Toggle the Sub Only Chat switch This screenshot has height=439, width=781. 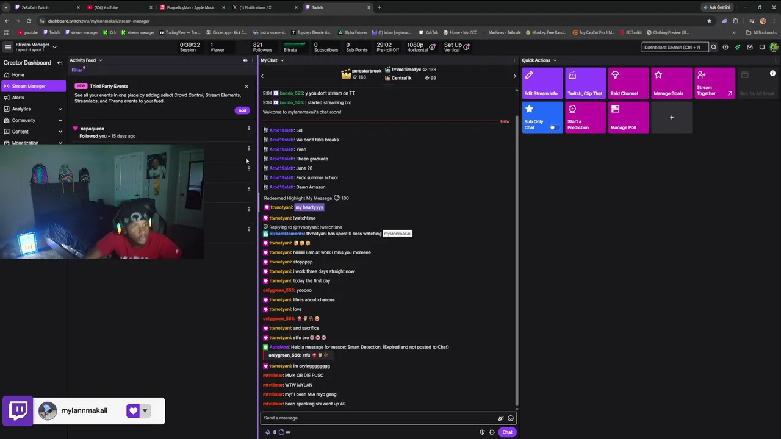554,127
